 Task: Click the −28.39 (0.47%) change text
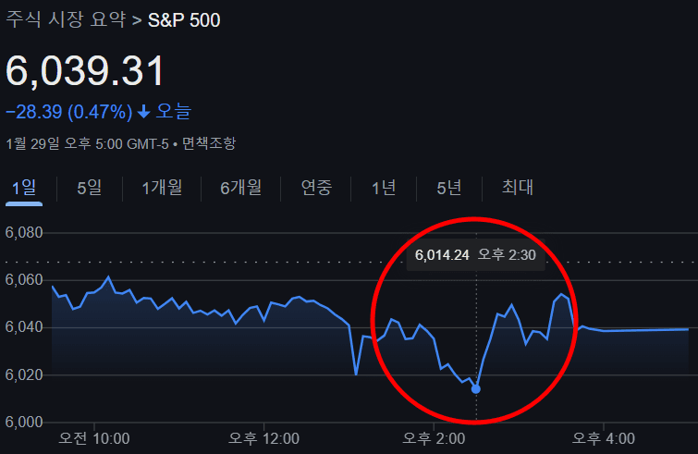(69, 112)
